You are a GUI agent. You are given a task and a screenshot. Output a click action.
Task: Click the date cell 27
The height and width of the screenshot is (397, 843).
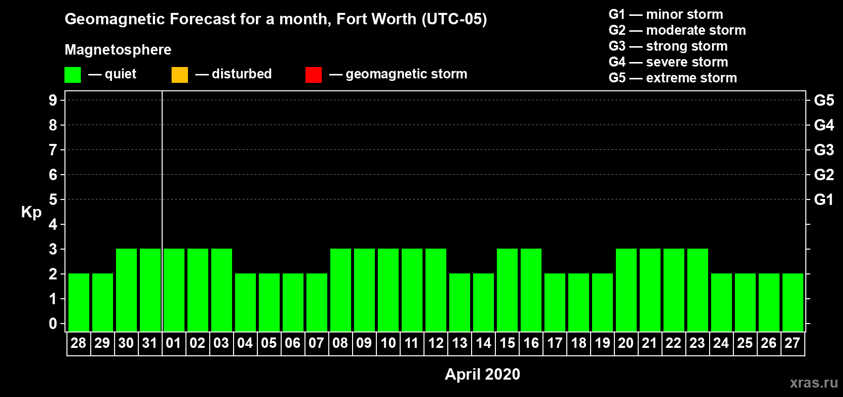pyautogui.click(x=792, y=343)
